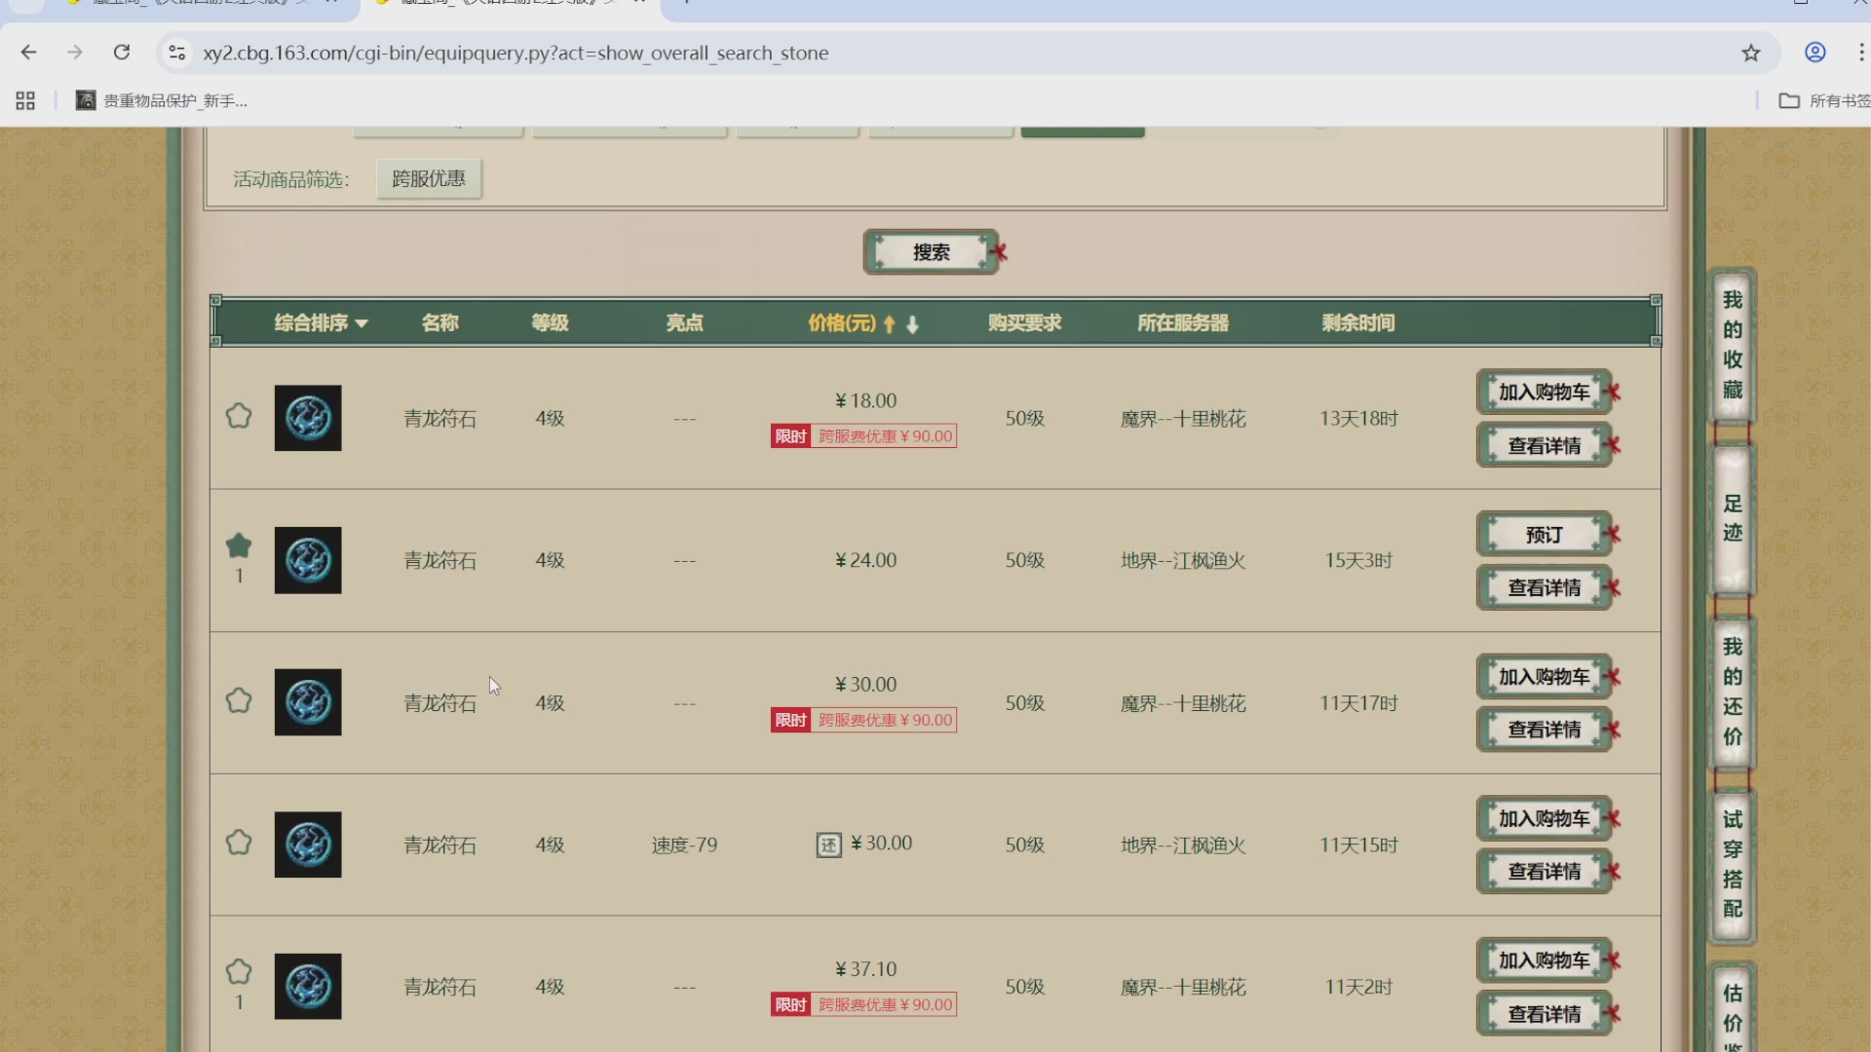Viewport: 1871px width, 1052px height.
Task: Favorite the ¥18.00 青龙符石 listing star
Action: (x=239, y=417)
